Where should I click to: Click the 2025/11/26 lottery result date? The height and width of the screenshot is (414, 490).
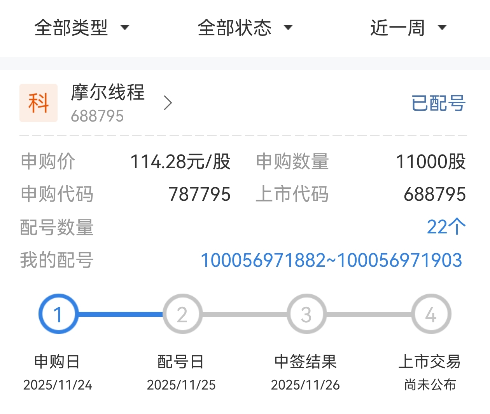(305, 385)
